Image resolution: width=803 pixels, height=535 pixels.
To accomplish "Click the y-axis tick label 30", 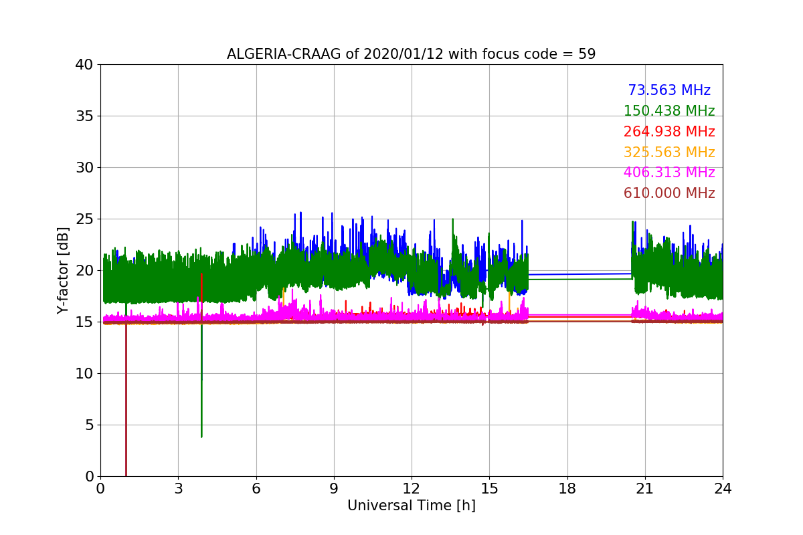I will coord(84,168).
